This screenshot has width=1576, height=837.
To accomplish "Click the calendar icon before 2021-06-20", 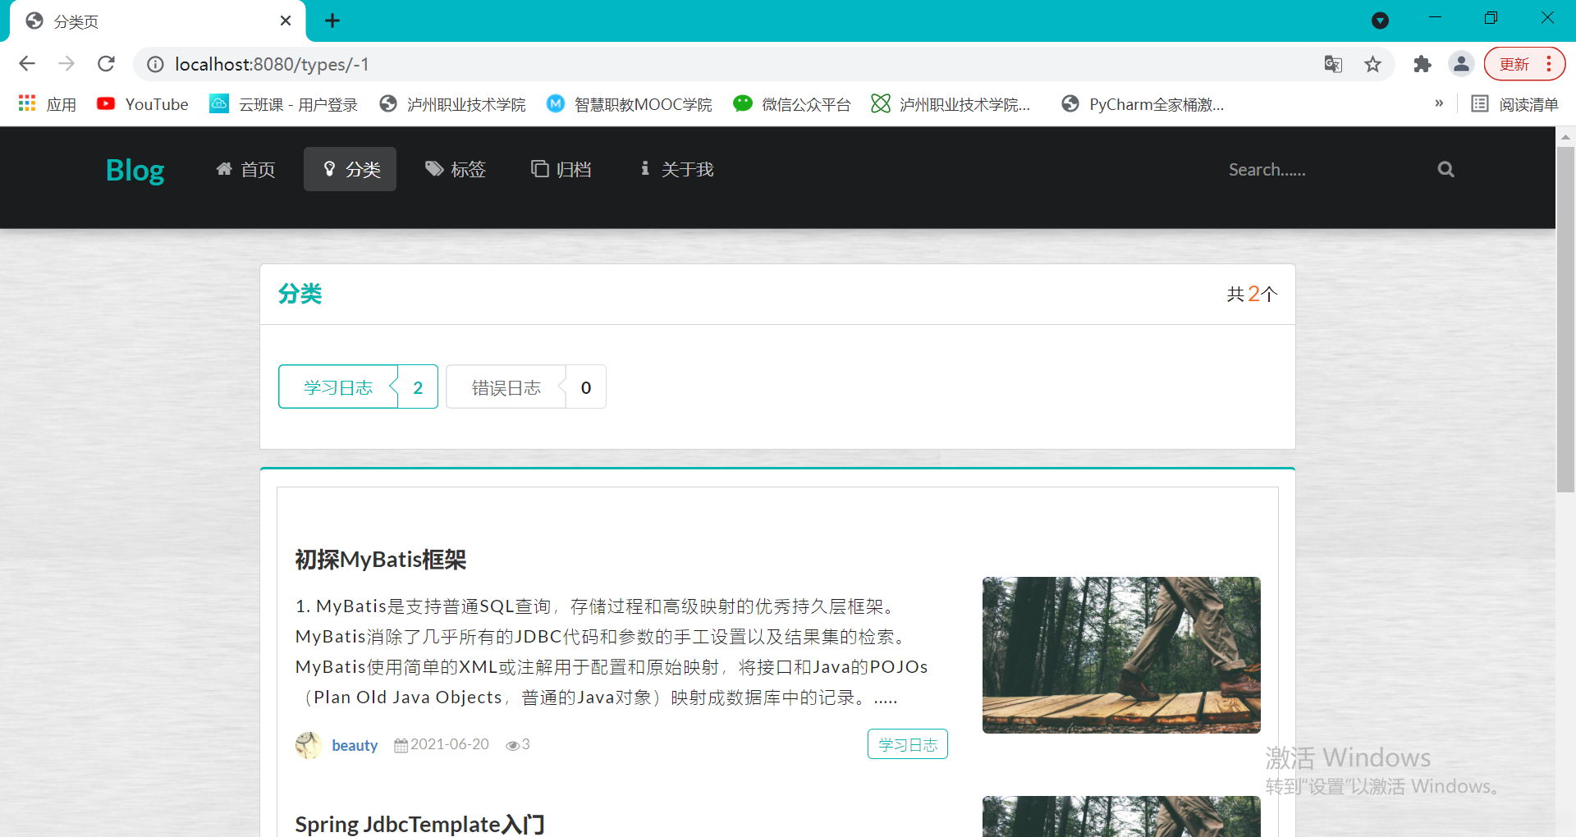I will pyautogui.click(x=401, y=744).
